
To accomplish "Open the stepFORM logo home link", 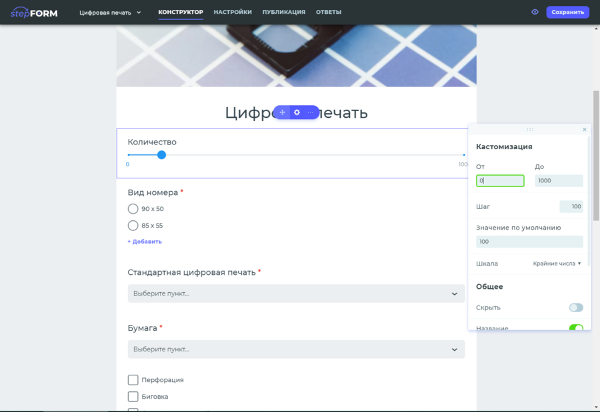I will (34, 13).
